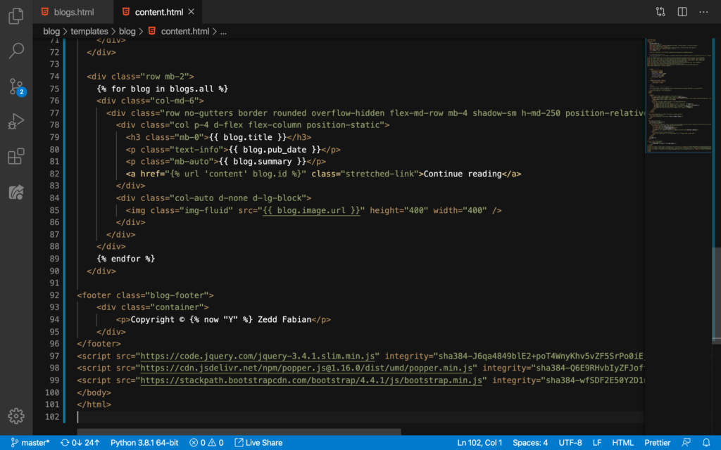The width and height of the screenshot is (721, 450).
Task: Expand the breadcrumb ellipsis symbol path
Action: (x=223, y=31)
